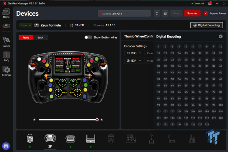
Task: Select the greyed-out handbrake device icon
Action: point(172,139)
